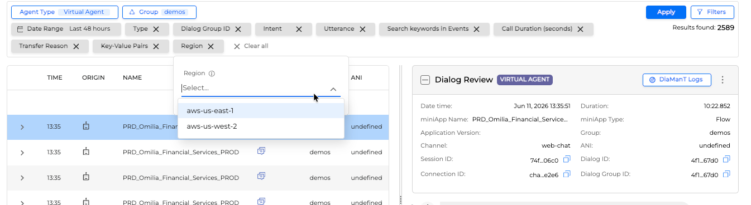Expand the highlighted dialog row
Image resolution: width=751 pixels, height=205 pixels.
(x=22, y=127)
